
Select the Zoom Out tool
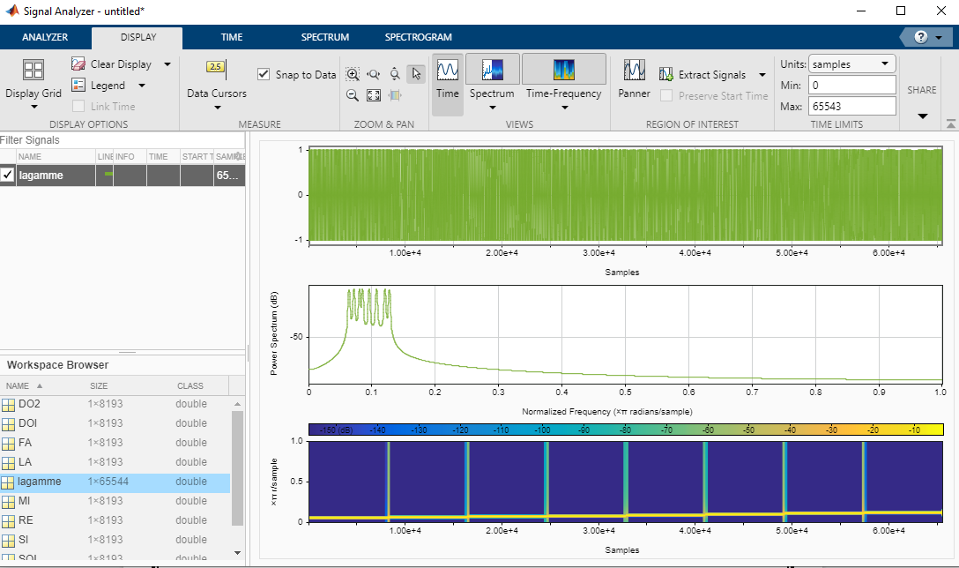(x=353, y=94)
